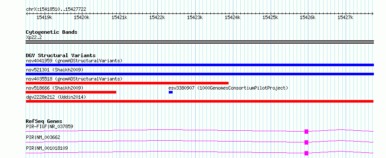Image resolution: width=386 pixels, height=158 pixels.
Task: Click the PIR-FIGF NR_037859 magenta exon box
Action: (306, 132)
